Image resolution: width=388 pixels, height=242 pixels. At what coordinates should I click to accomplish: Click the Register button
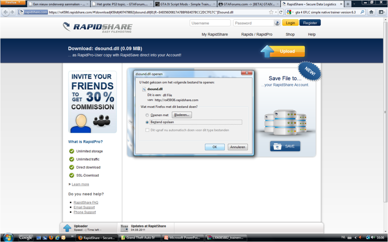310,23
